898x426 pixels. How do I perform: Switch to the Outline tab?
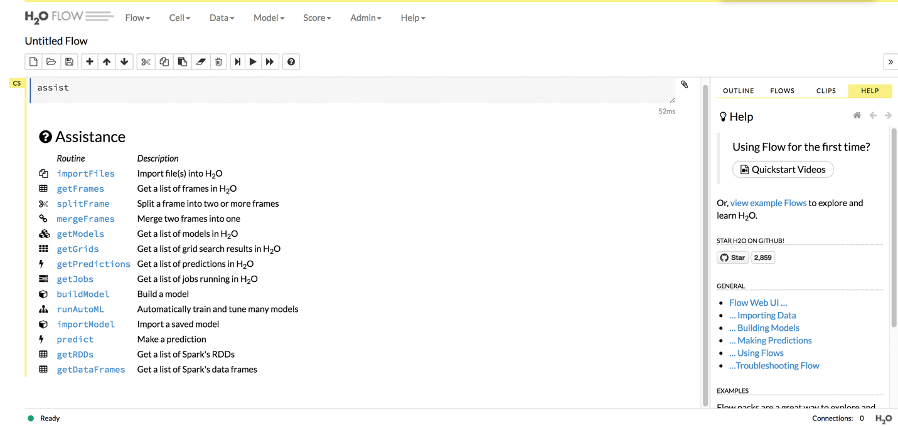click(738, 90)
